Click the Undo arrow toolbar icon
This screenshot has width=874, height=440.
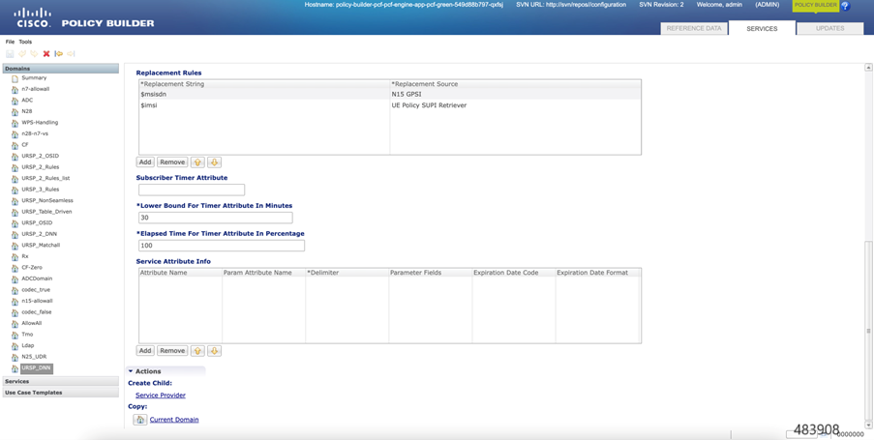22,54
